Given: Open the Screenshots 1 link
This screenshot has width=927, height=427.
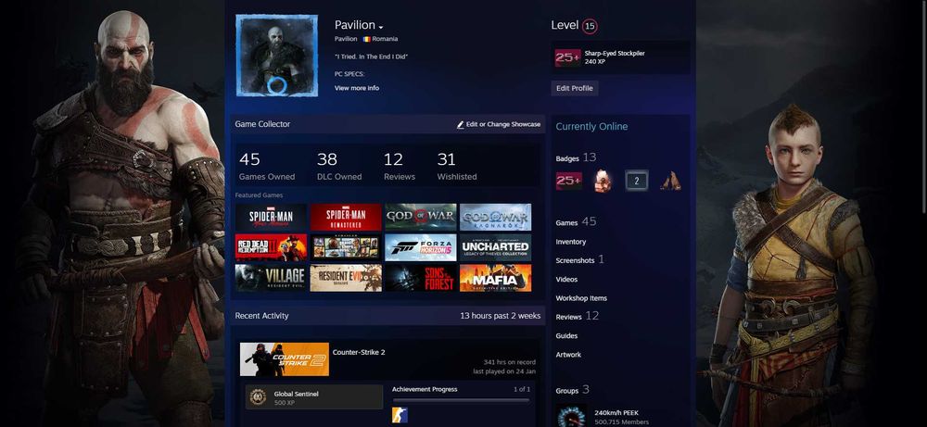Looking at the screenshot, I should point(579,260).
